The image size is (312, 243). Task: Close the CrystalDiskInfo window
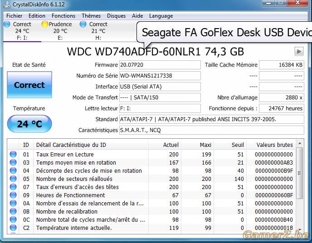coord(297,3)
